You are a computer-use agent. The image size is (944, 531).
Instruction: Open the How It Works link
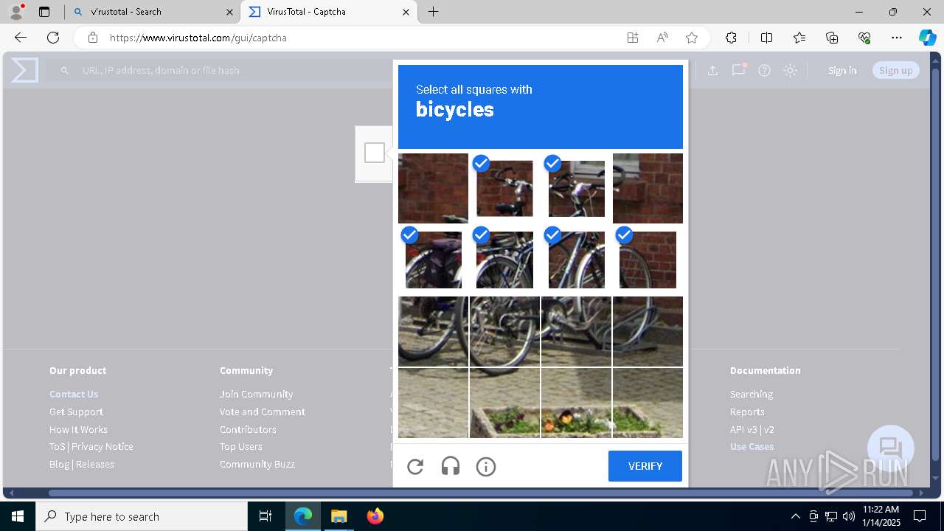[x=78, y=429]
